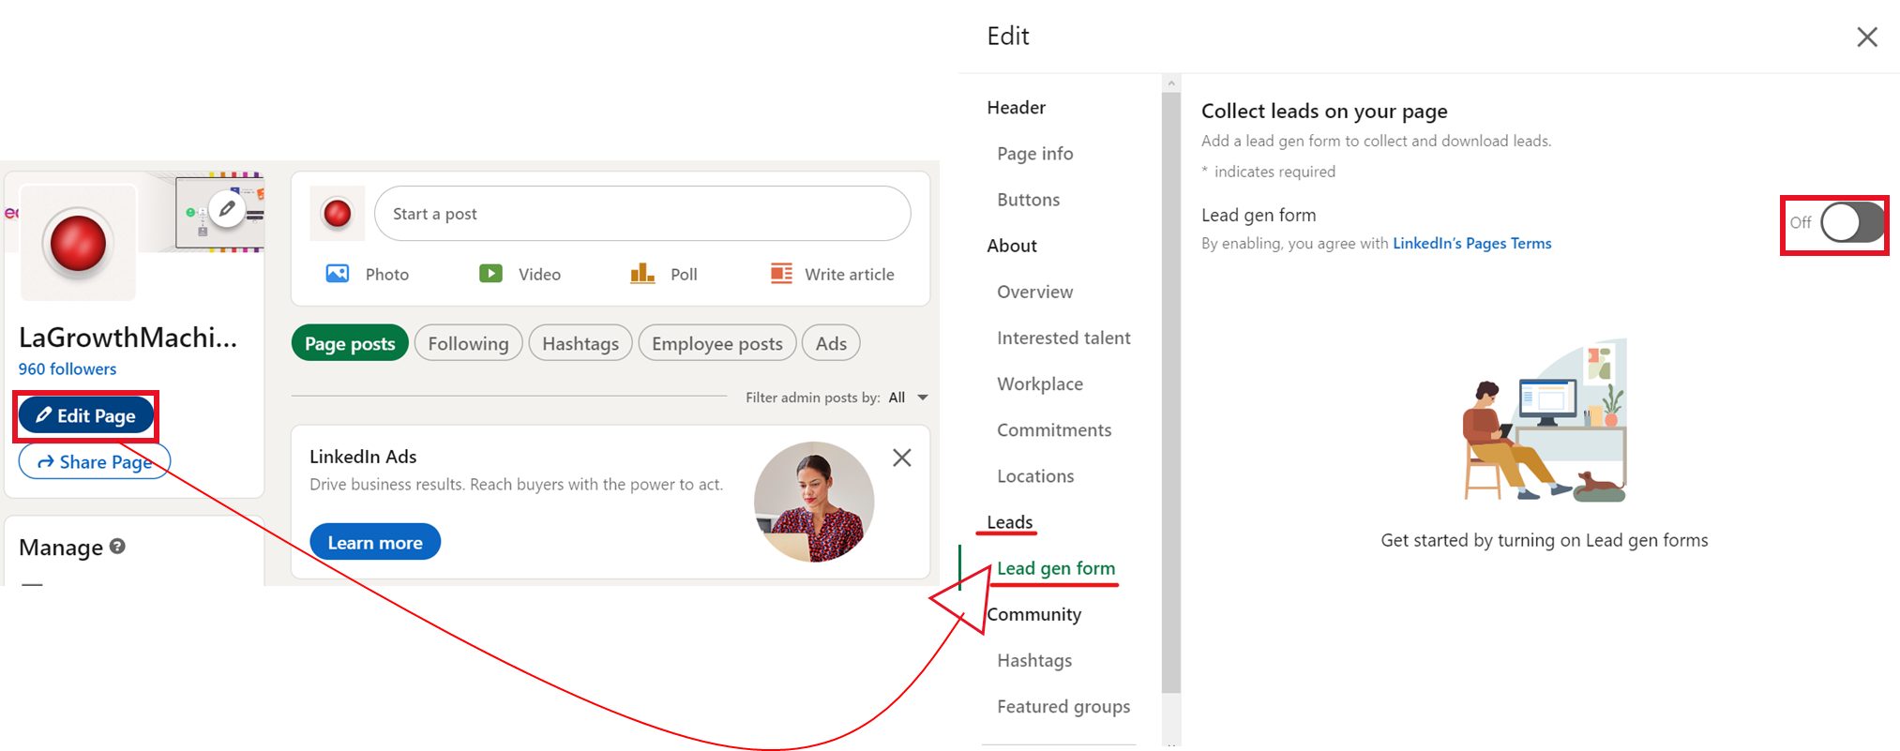Dismiss the LinkedIn Ads card
The image size is (1900, 751).
point(901,458)
